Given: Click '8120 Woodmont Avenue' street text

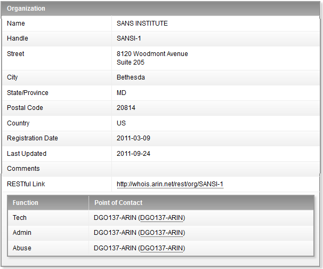Looking at the screenshot, I should [152, 54].
